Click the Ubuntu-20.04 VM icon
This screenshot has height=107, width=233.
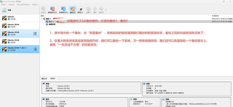4,26
